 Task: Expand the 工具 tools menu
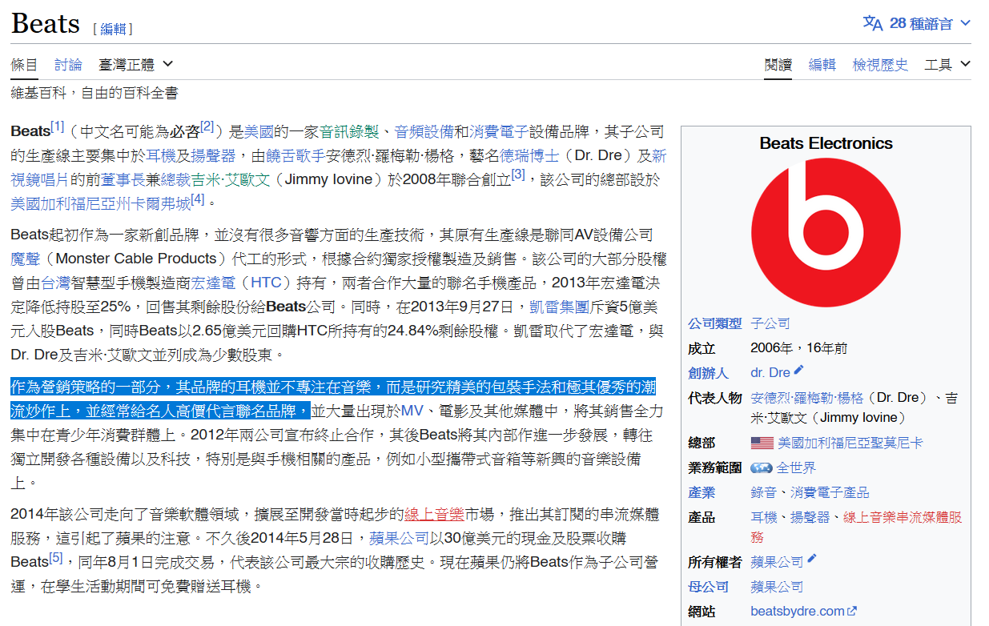[x=947, y=65]
